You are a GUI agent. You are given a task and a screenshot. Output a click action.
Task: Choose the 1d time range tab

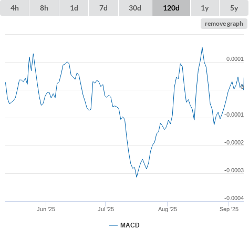click(x=74, y=8)
